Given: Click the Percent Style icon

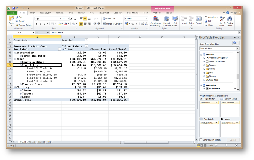Looking at the screenshot, I should pos(133,24).
